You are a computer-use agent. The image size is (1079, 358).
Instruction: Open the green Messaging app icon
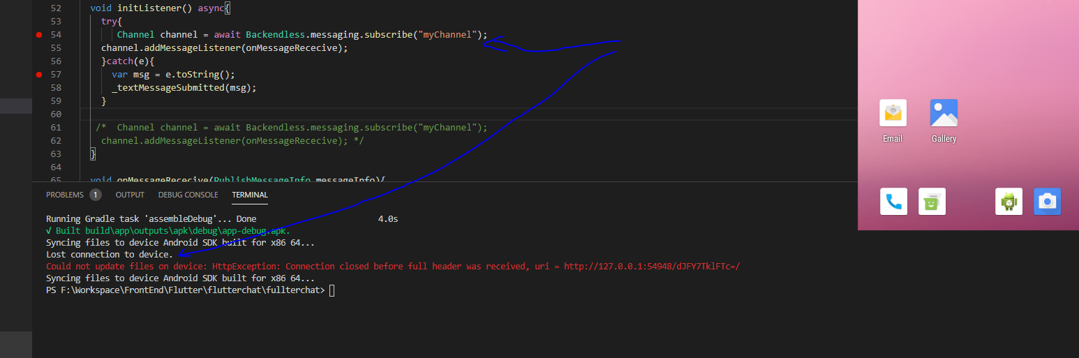coord(932,202)
